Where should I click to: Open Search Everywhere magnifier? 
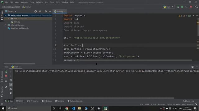click(197, 7)
